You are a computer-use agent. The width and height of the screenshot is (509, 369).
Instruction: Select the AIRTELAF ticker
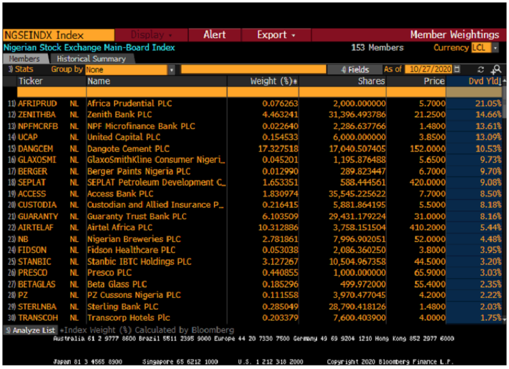[36, 228]
